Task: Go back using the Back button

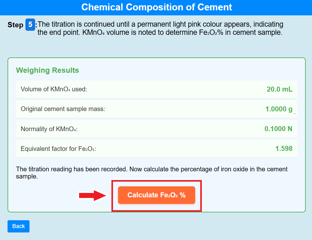Action: point(19,226)
